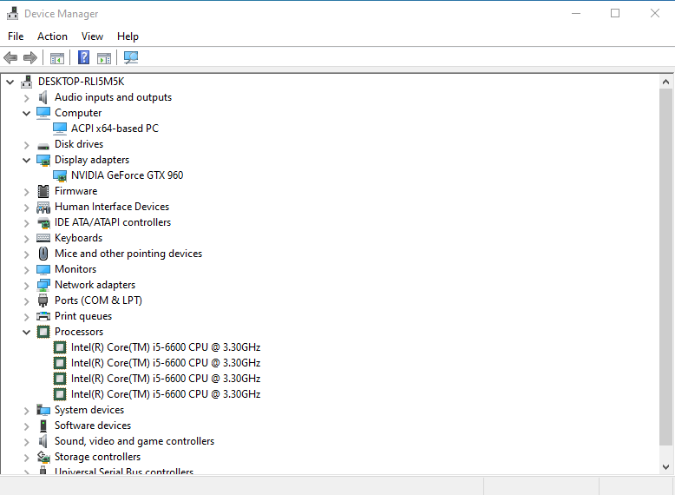Open the blue Help toolbar icon
Viewport: 675px width, 495px height.
(x=83, y=57)
